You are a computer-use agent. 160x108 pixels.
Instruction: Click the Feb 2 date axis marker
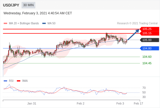pos(81,103)
